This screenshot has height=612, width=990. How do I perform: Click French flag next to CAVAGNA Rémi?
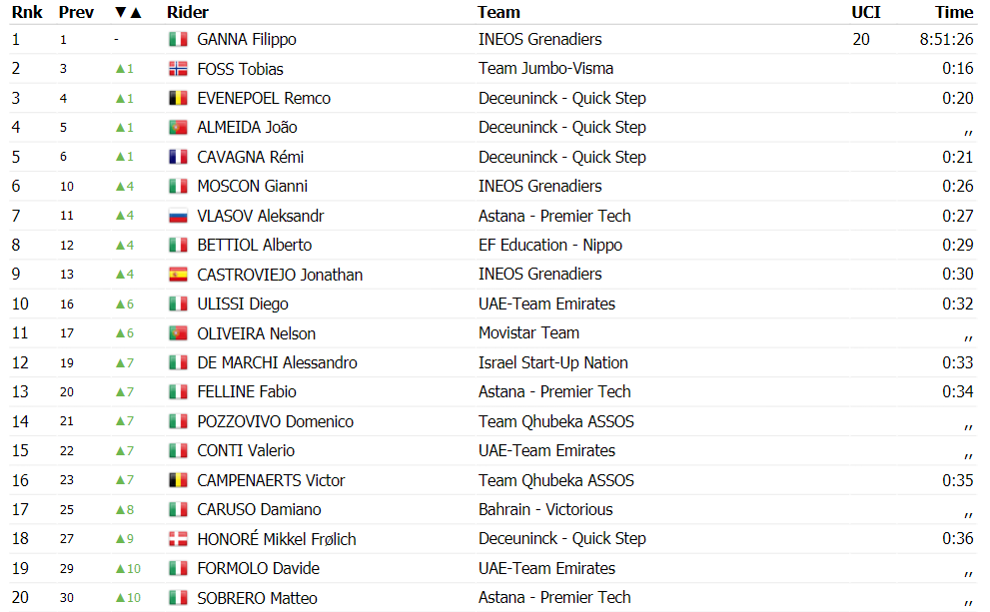click(x=178, y=157)
